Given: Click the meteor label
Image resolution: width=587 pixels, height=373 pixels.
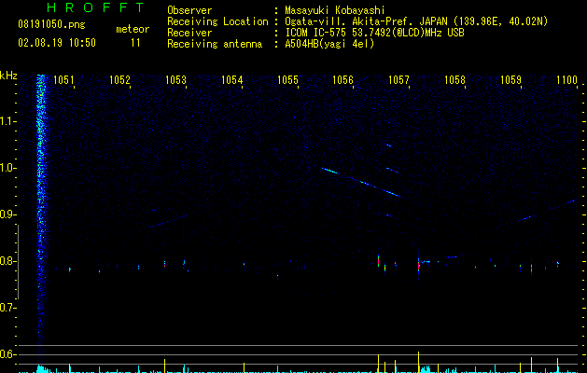Looking at the screenshot, I should [x=133, y=29].
